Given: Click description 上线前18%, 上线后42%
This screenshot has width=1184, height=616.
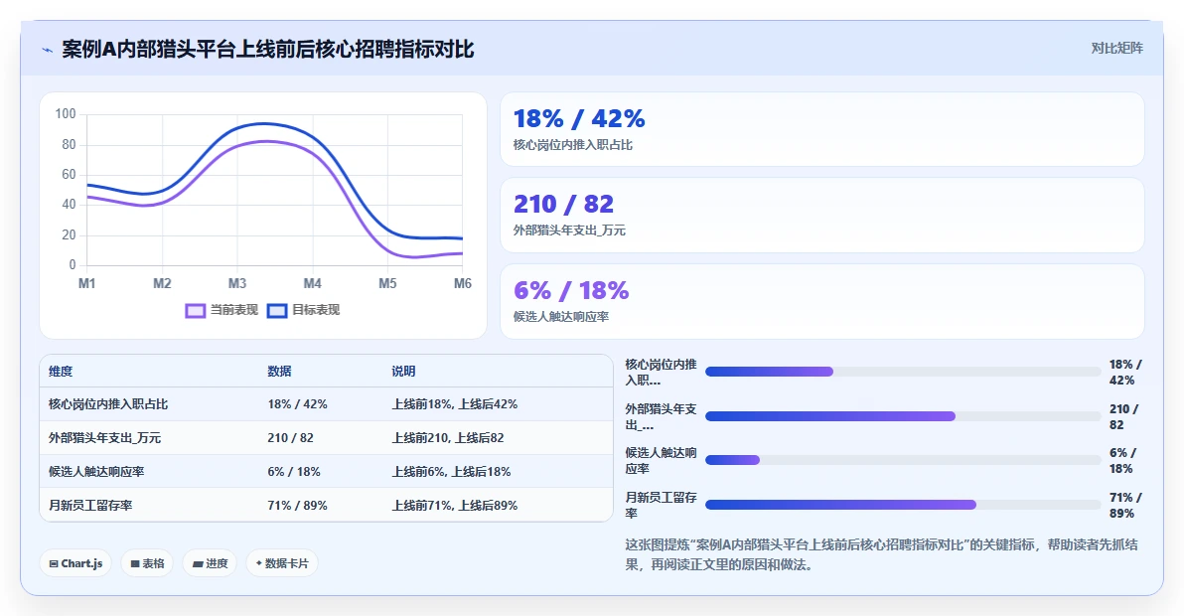Looking at the screenshot, I should [x=455, y=403].
